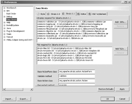Screen dimensions: 132x104
Task: Open the Editor tab
Action: (82, 14)
